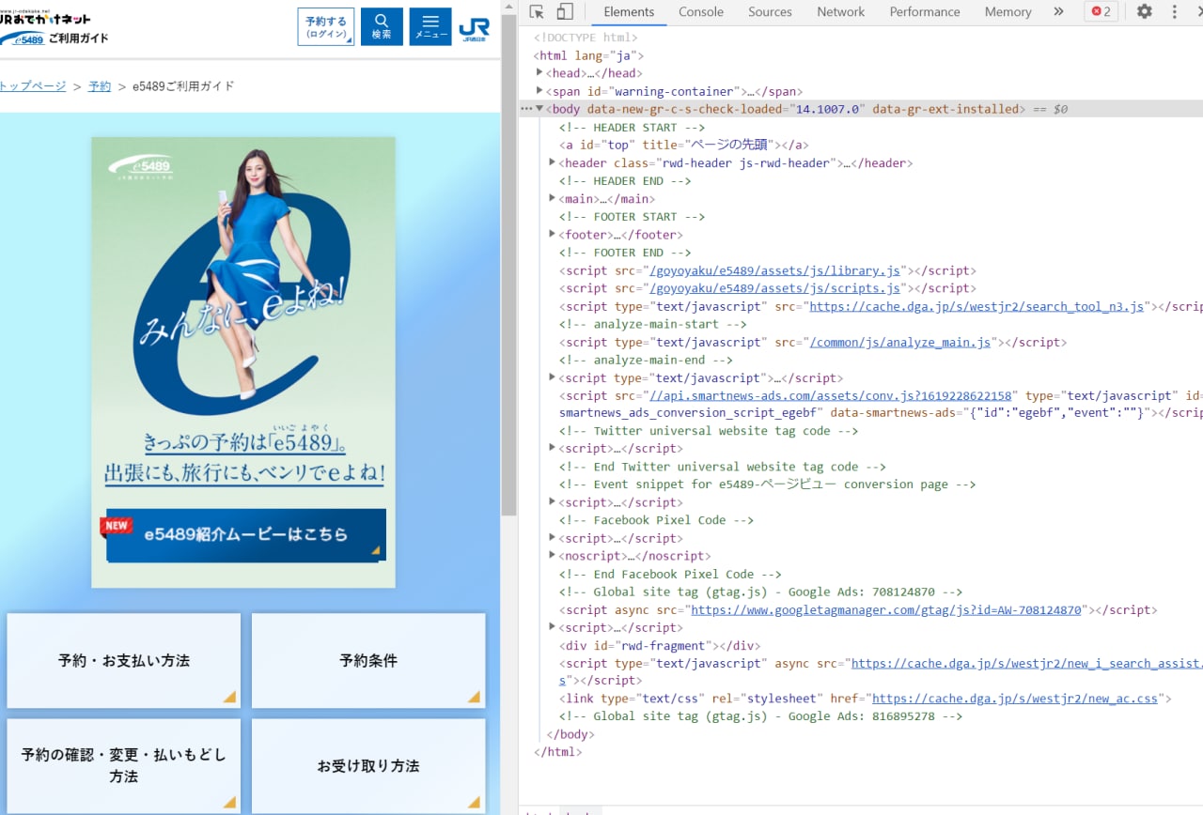Expand script below Facebook Pixel Code comment
The height and width of the screenshot is (815, 1203).
coord(553,538)
